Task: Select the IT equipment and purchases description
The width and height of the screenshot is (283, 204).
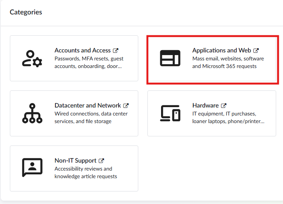Action: (228, 117)
